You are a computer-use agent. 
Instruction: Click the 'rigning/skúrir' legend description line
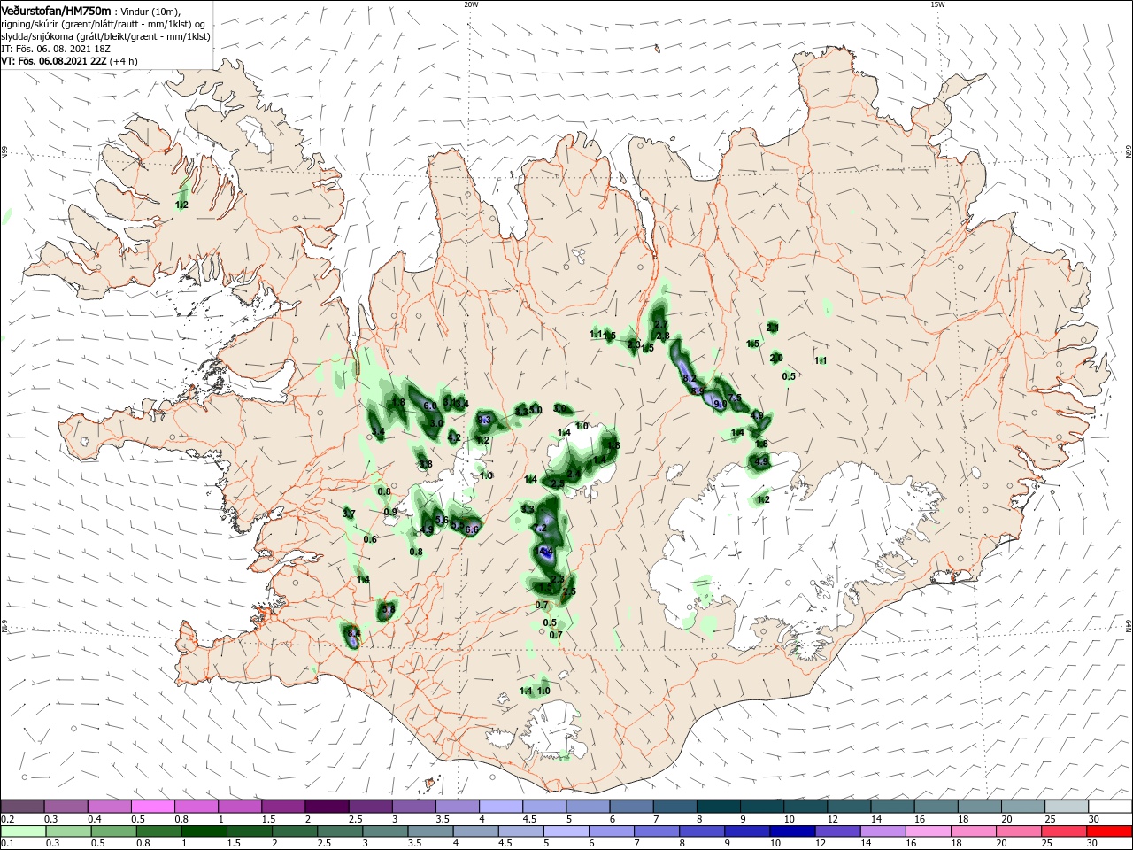(104, 24)
